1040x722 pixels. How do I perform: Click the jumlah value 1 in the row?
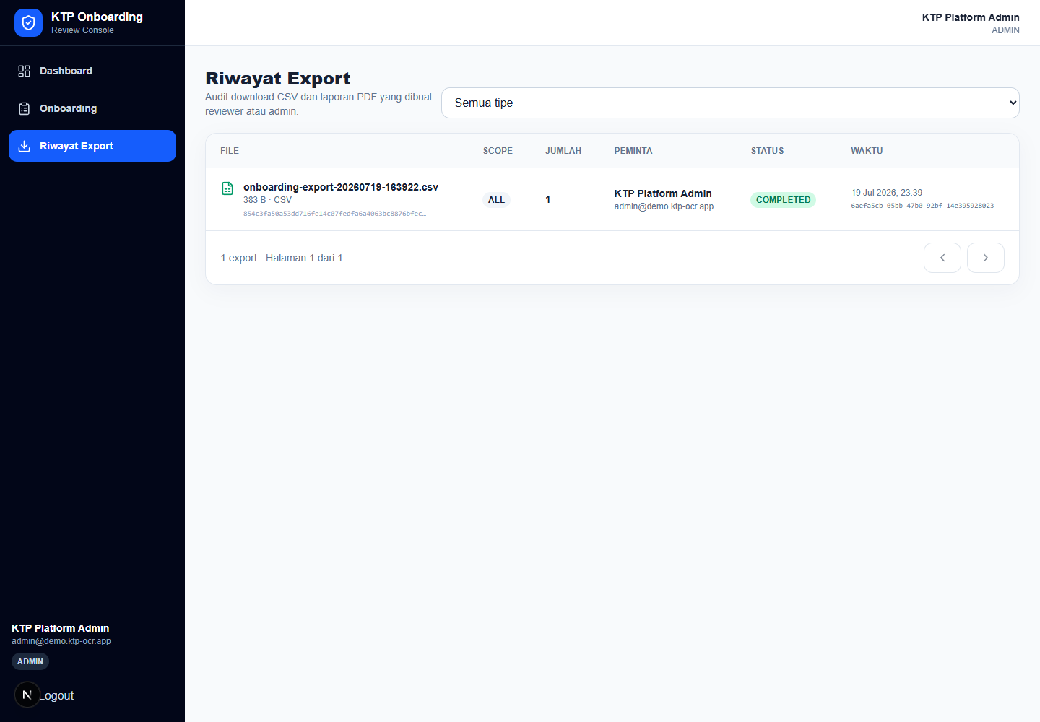click(548, 199)
